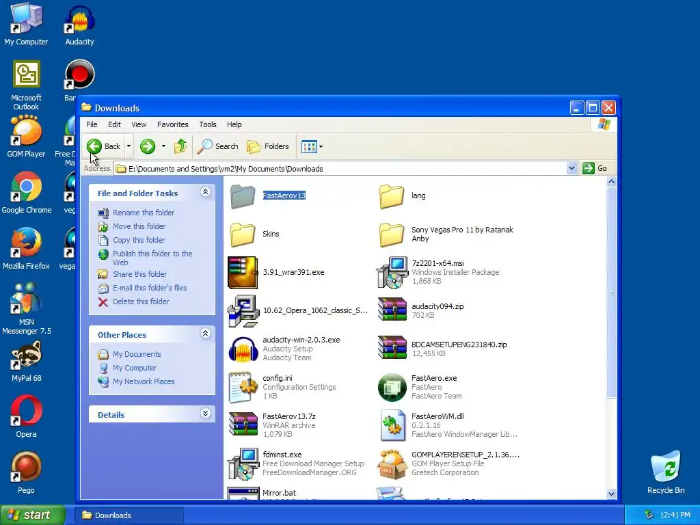The image size is (700, 525).
Task: Click the Downloads taskbar button
Action: [129, 515]
